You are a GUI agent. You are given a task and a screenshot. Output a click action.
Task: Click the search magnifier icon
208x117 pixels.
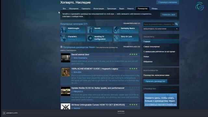[x=176, y=24]
